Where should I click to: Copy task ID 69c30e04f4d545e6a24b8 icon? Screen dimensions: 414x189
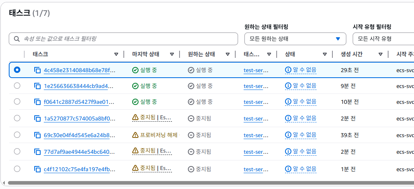tap(37, 136)
